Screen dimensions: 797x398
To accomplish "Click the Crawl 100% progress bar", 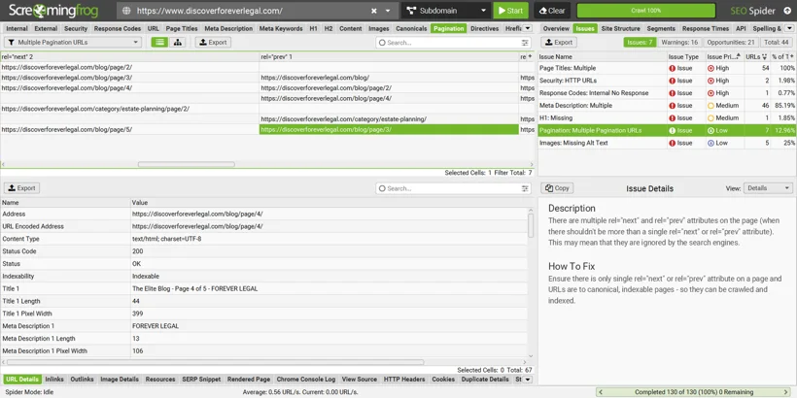I will coord(646,11).
